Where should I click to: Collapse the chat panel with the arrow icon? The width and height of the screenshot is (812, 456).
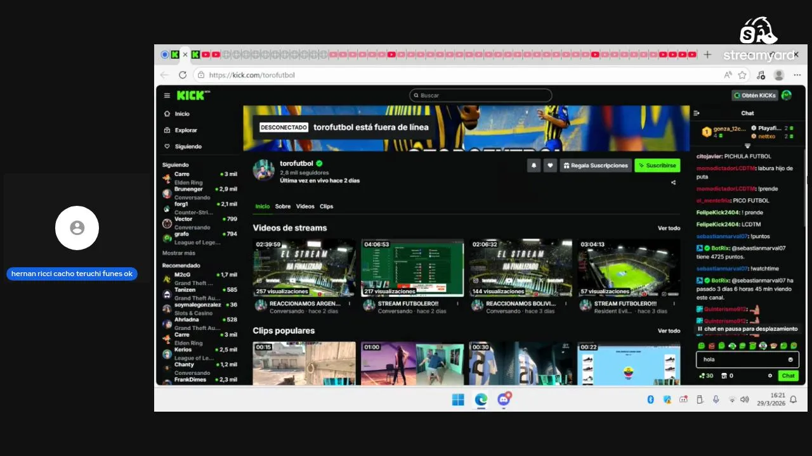697,113
